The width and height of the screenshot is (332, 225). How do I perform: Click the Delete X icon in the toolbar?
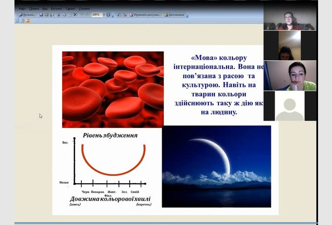pos(76,15)
